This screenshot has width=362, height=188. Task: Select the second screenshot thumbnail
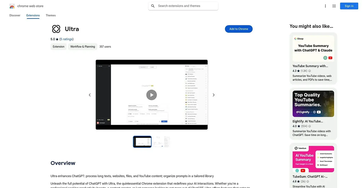162,142
